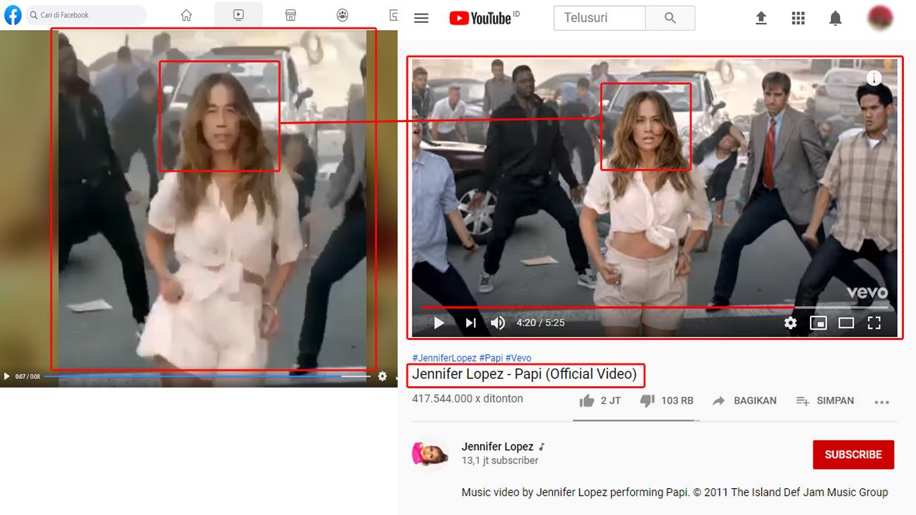Click the #JenniferLopez hashtag
This screenshot has height=515, width=916.
(444, 358)
